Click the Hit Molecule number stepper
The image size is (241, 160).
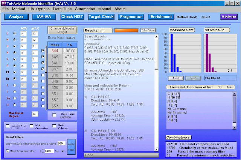pos(229,70)
